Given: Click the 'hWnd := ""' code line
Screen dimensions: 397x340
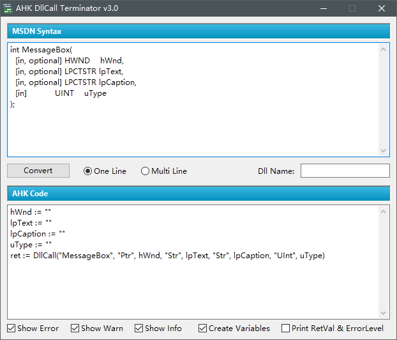Looking at the screenshot, I should [x=31, y=212].
